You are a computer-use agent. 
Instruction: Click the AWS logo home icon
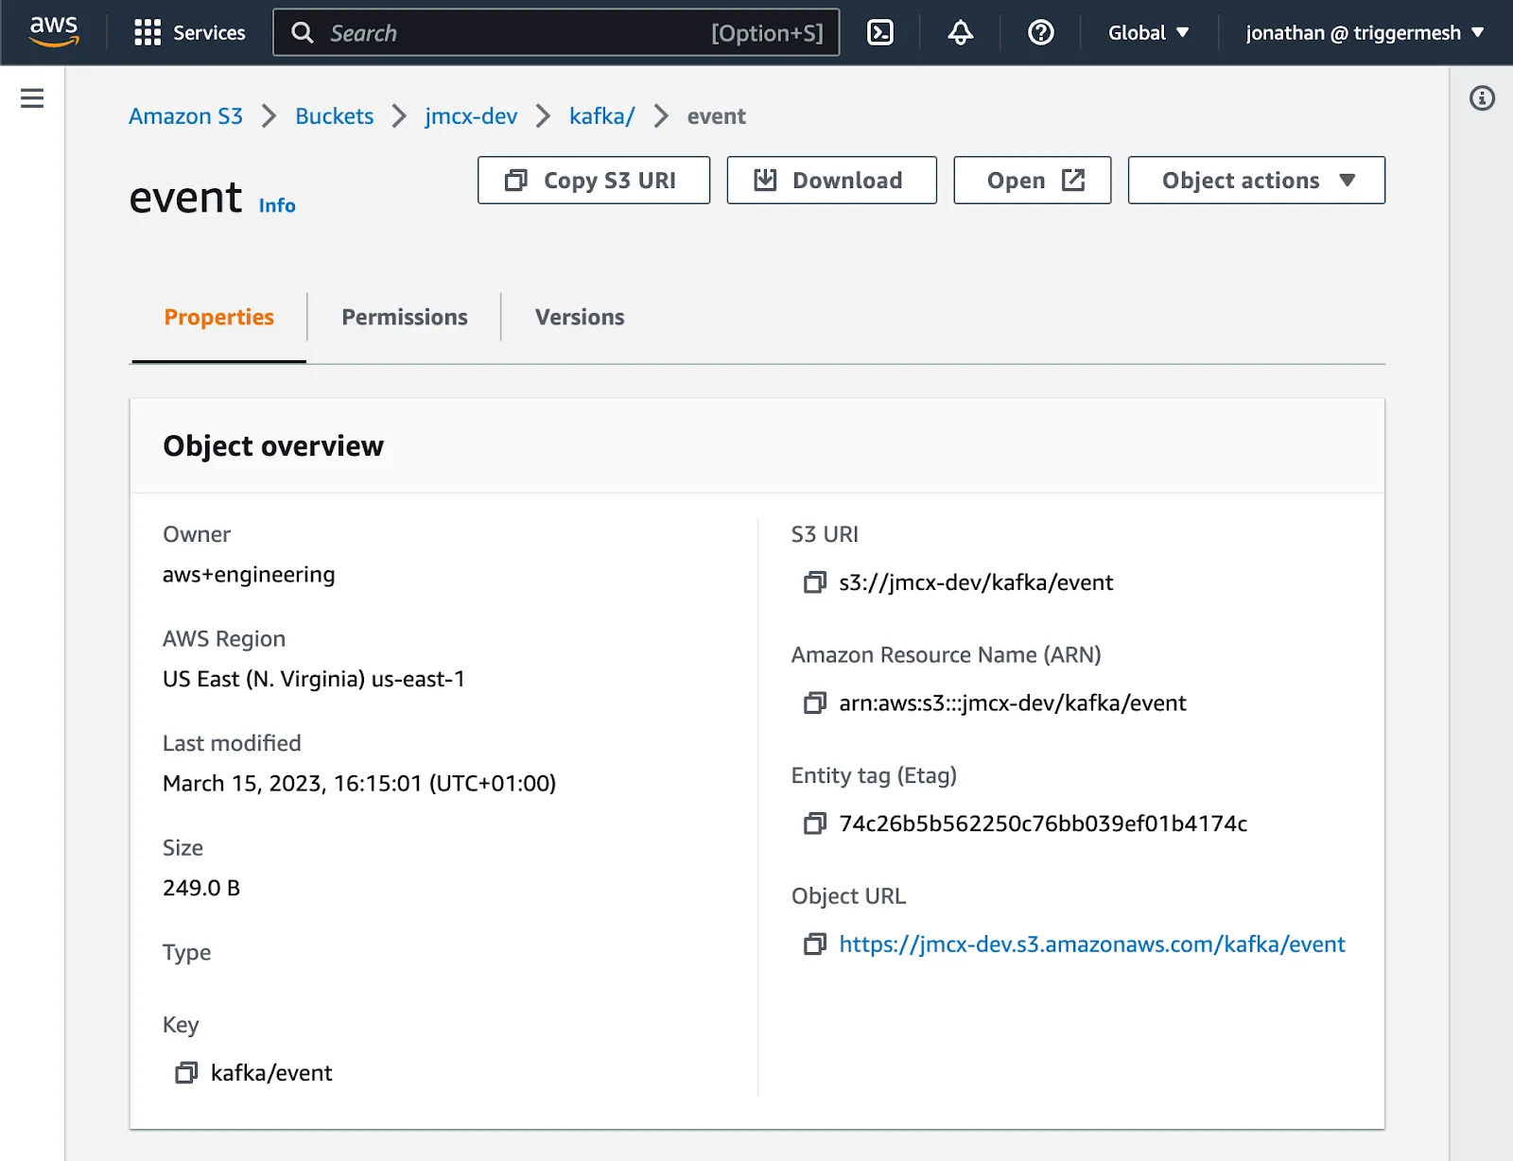pos(54,31)
